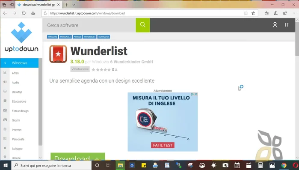Click the Uptodown logo
Image resolution: width=299 pixels, height=170 pixels.
(21, 37)
